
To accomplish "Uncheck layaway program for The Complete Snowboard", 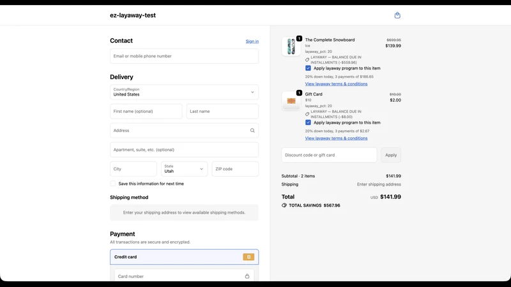I will tap(308, 68).
